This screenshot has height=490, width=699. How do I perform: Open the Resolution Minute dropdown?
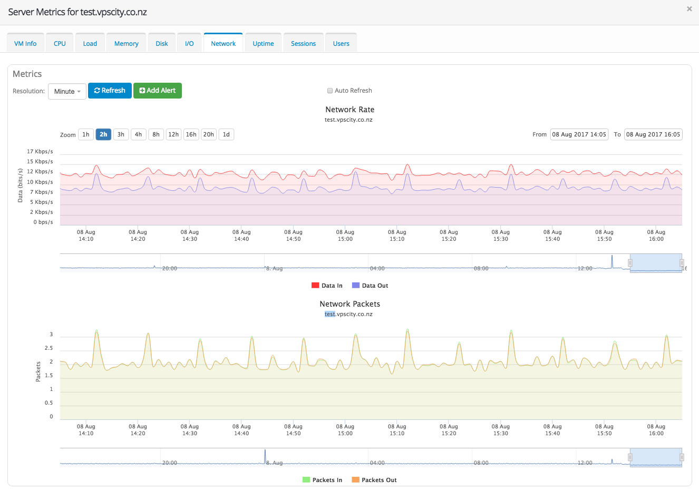pos(67,91)
